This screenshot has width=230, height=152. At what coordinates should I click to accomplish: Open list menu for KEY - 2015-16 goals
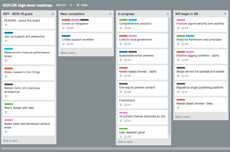tap(53, 14)
